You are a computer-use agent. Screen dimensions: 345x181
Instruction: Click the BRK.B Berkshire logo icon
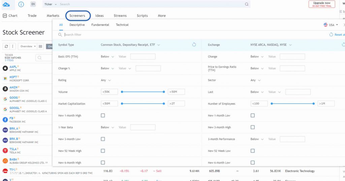[x=5, y=140]
